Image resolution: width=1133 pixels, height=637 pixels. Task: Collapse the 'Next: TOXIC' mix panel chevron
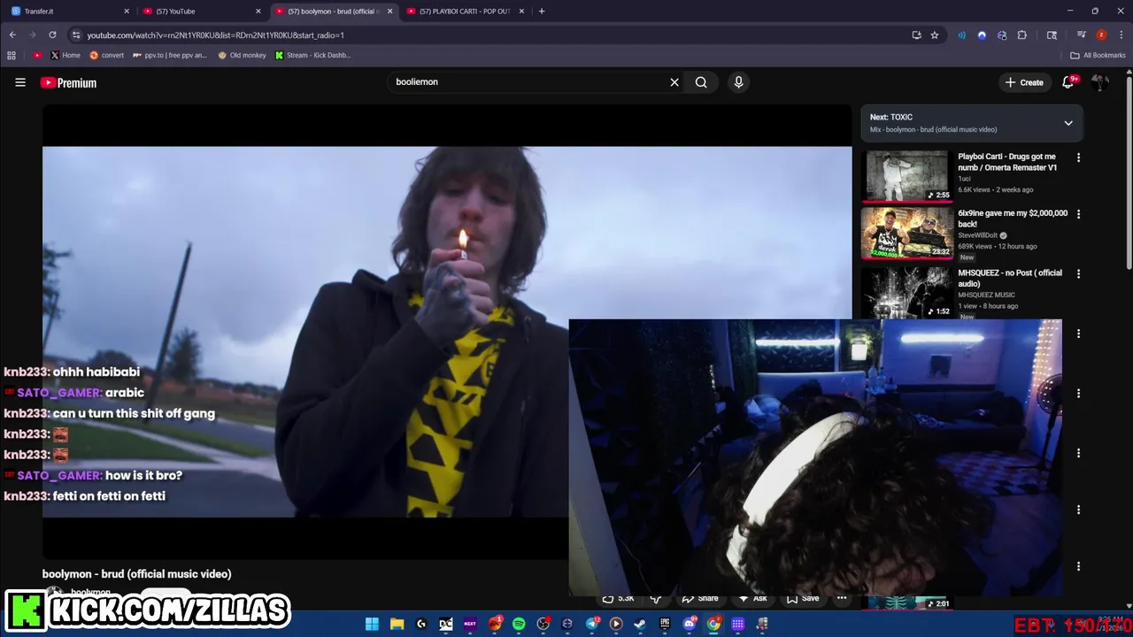click(x=1068, y=123)
